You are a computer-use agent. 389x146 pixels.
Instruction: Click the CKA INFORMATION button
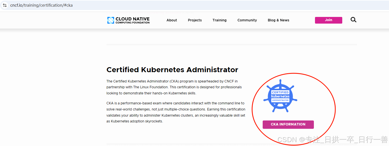click(x=288, y=124)
